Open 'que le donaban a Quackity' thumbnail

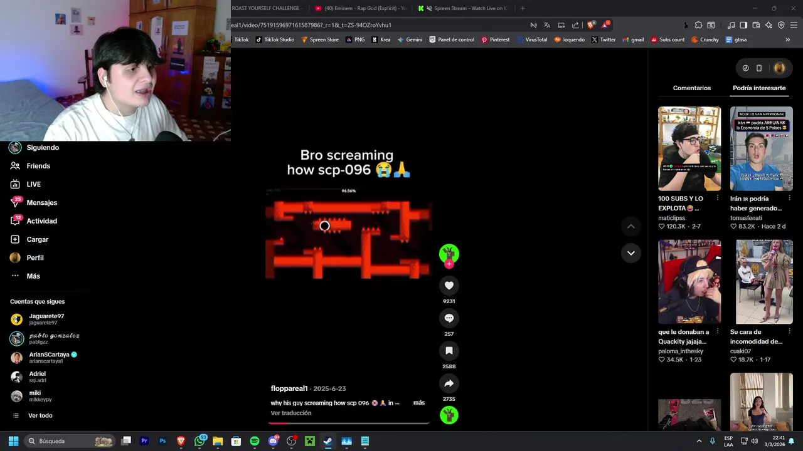click(689, 282)
